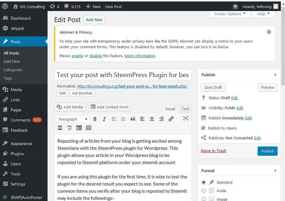Select Categories under Posts
The width and height of the screenshot is (285, 201).
click(x=13, y=70)
